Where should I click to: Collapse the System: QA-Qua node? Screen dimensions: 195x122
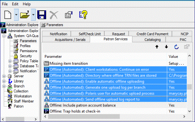pyautogui.click(x=4, y=36)
